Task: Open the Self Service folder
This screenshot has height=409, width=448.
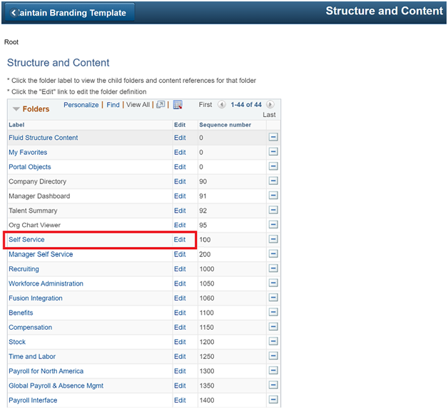Action: 26,240
